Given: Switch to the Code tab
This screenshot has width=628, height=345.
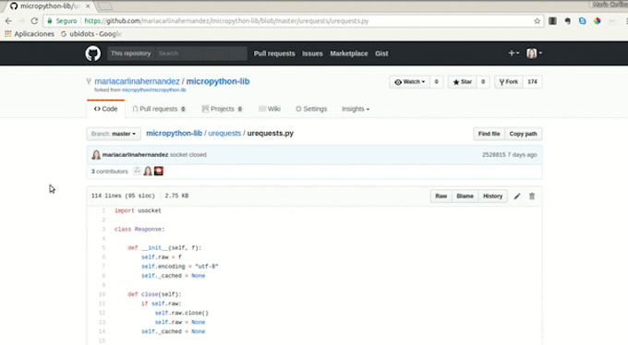Looking at the screenshot, I should coord(105,109).
